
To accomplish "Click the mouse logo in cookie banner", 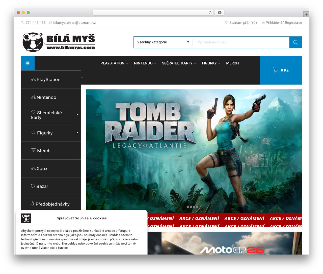I will click(x=26, y=218).
